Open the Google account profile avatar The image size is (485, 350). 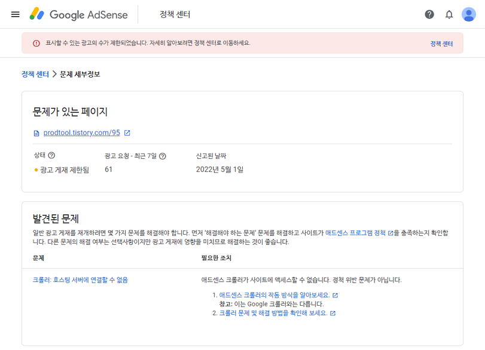click(469, 14)
